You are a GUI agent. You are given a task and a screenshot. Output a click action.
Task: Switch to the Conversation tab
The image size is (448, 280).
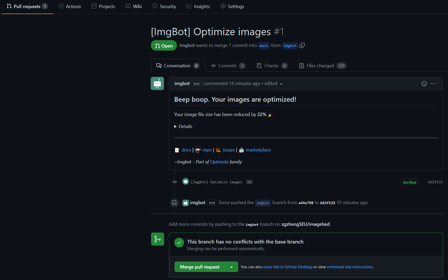(x=178, y=66)
